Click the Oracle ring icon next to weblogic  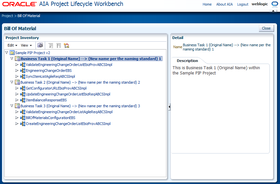coord(275,4)
